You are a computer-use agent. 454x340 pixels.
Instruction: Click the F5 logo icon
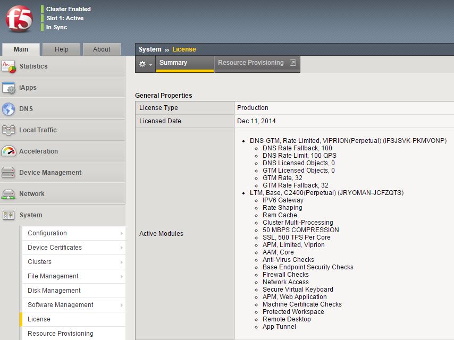19,19
